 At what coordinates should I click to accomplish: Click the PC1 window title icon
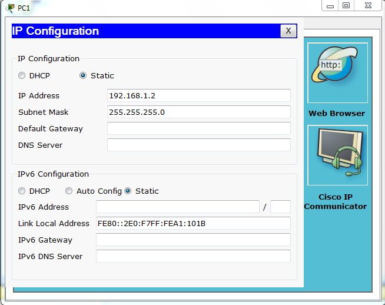click(11, 8)
